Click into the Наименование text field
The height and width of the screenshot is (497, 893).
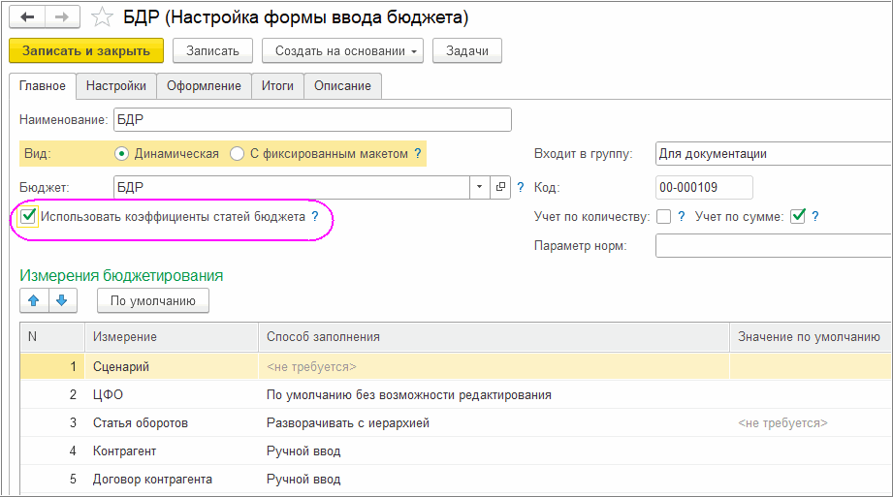point(310,119)
